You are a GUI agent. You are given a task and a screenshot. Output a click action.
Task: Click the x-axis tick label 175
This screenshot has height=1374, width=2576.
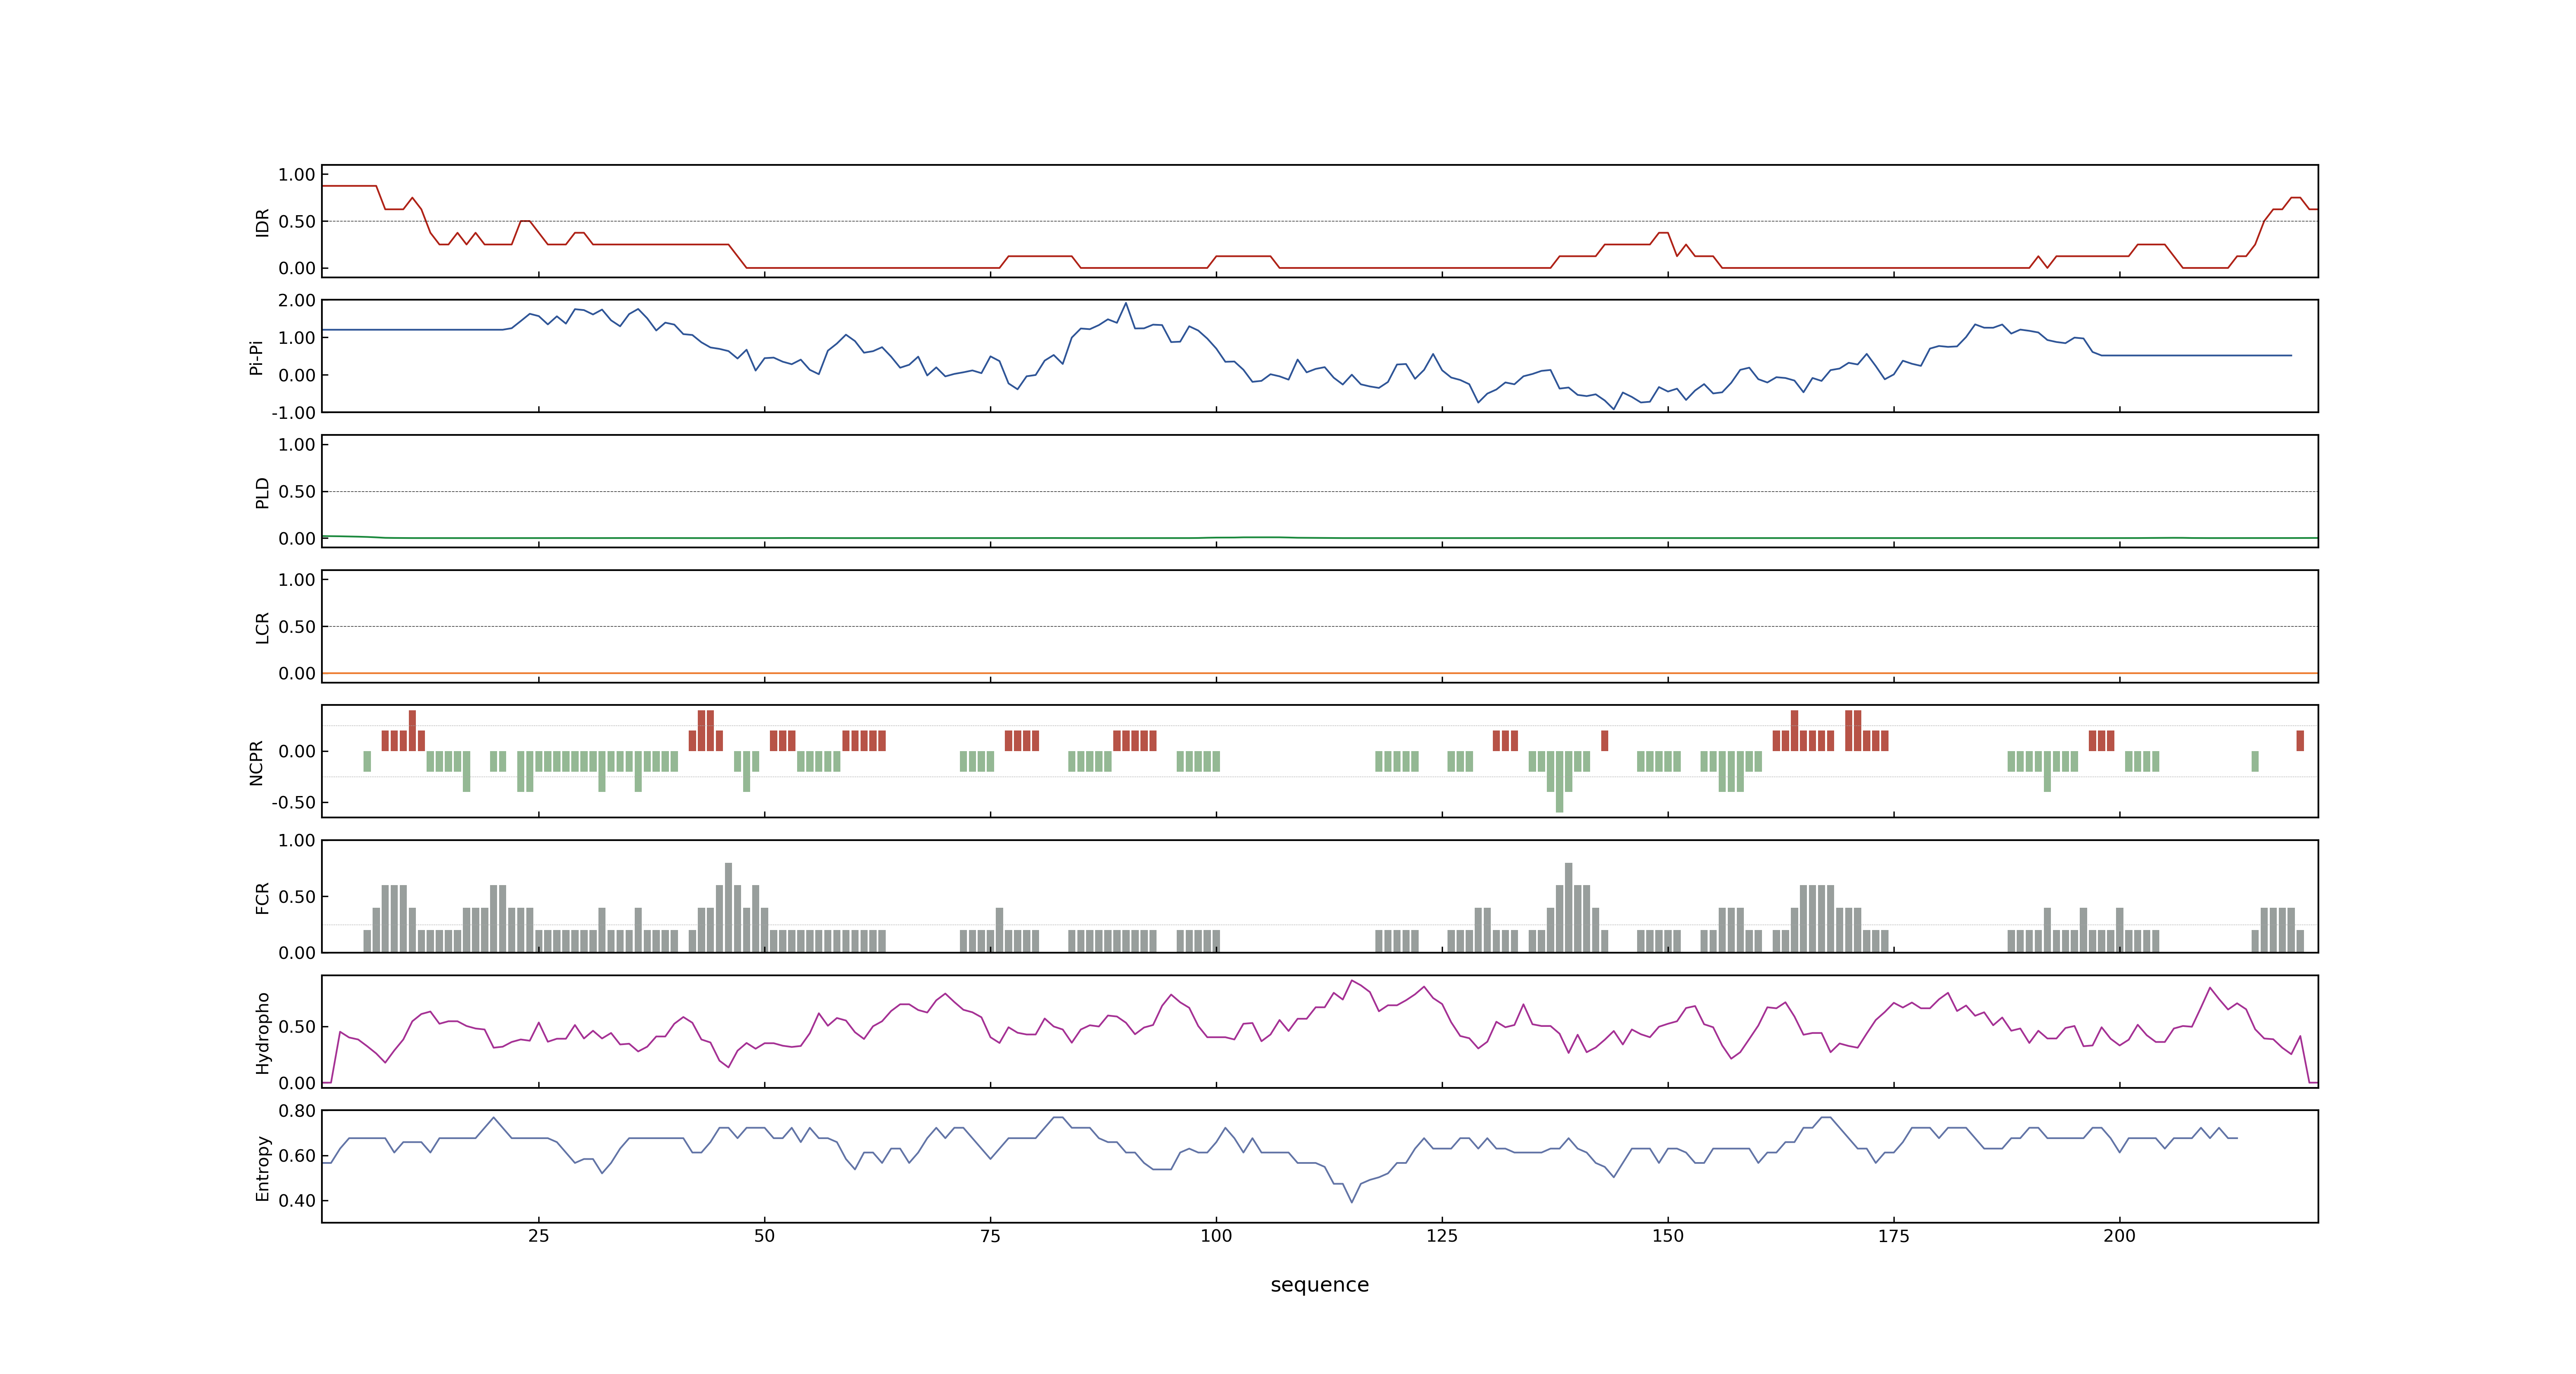tap(1893, 1235)
